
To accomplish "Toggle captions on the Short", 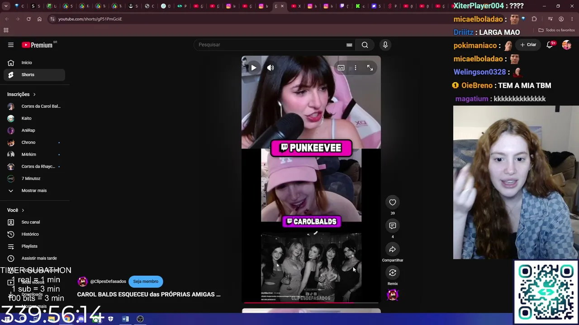I will pos(341,68).
